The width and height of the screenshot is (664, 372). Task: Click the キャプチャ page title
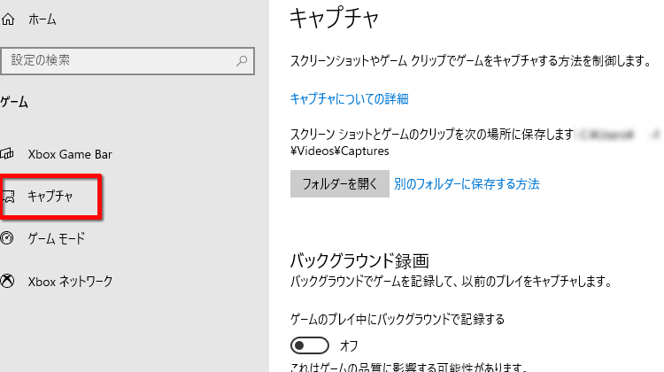[334, 19]
